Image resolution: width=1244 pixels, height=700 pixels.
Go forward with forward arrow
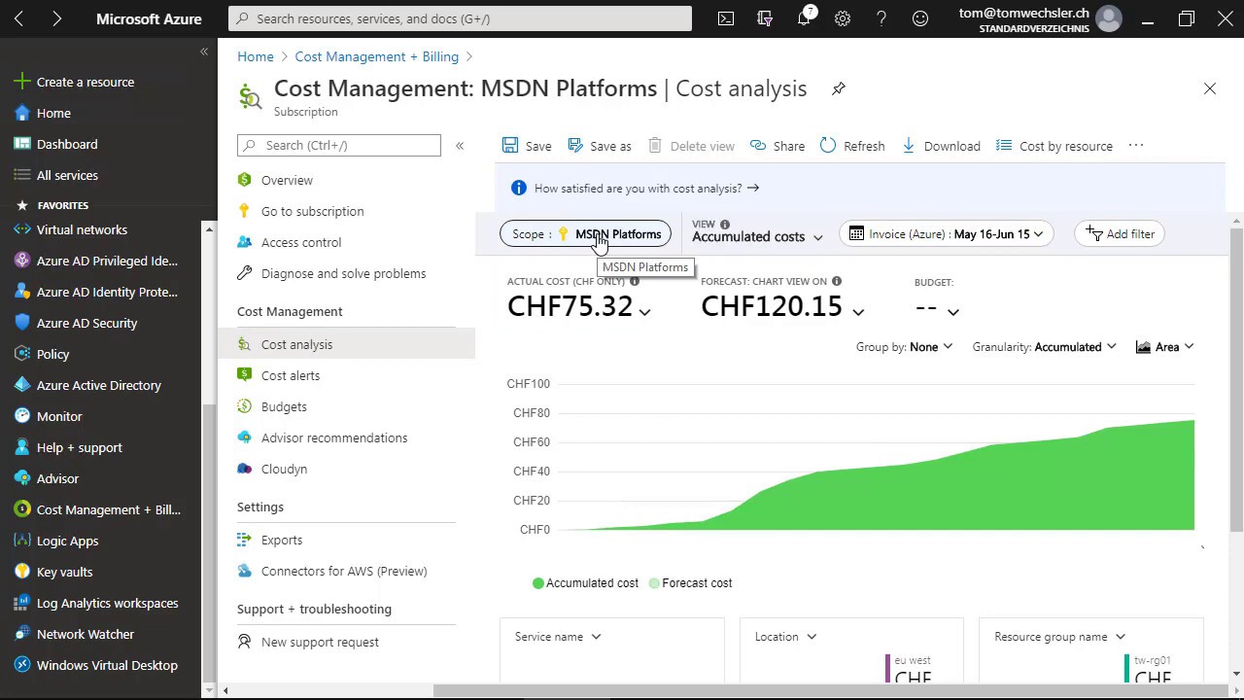[x=56, y=18]
